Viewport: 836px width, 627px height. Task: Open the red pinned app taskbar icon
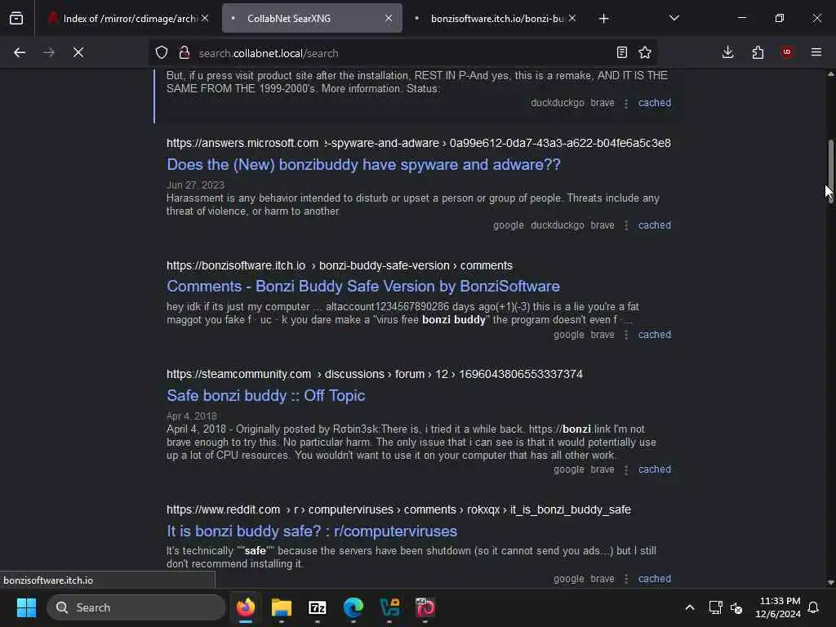425,607
